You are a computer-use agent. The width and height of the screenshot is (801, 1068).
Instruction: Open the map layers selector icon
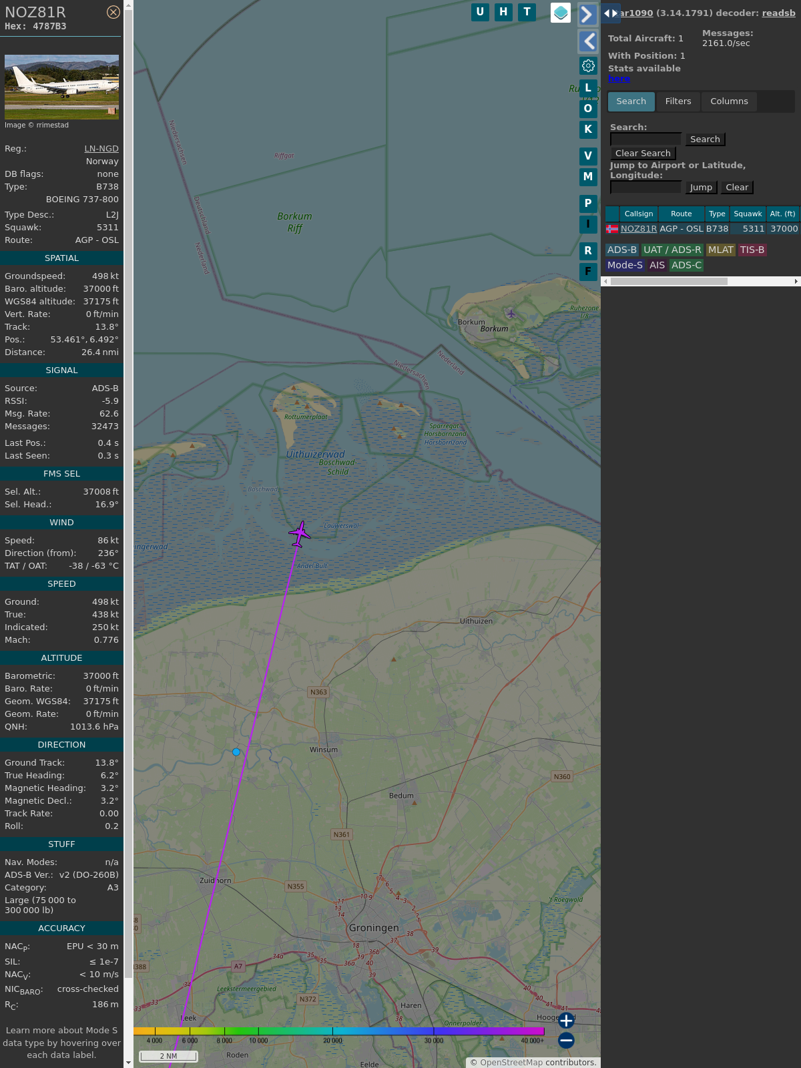561,13
